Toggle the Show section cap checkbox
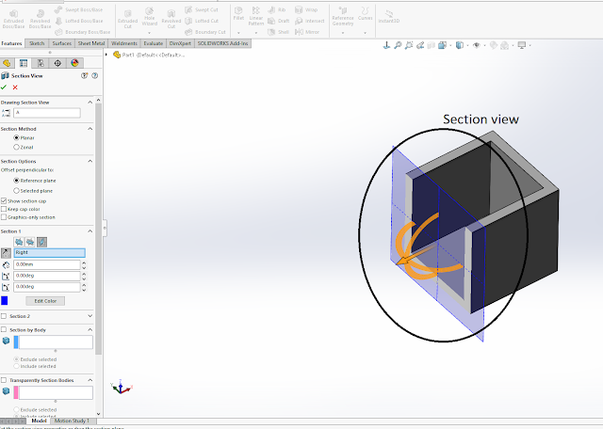This screenshot has width=603, height=429. coord(4,201)
